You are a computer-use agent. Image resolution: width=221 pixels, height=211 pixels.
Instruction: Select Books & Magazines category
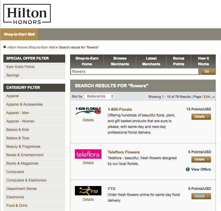[x=34, y=163]
